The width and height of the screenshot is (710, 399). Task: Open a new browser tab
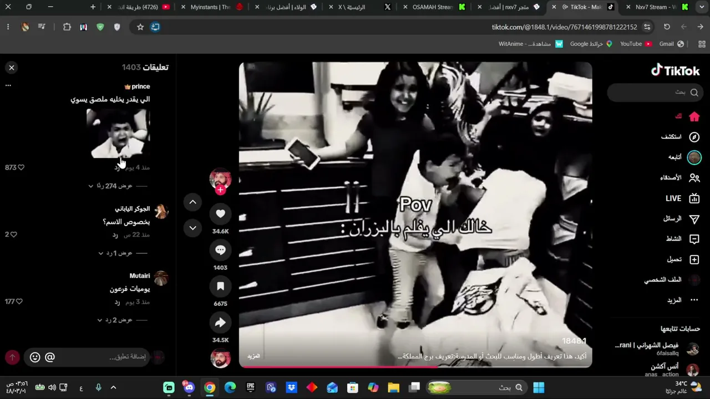[93, 7]
